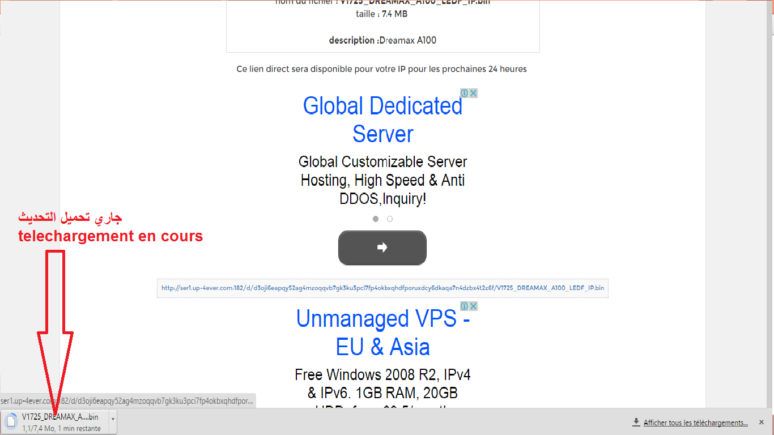Click the '24 heures' availability notice text
Viewport: 774px width, 435px height.
[x=382, y=69]
